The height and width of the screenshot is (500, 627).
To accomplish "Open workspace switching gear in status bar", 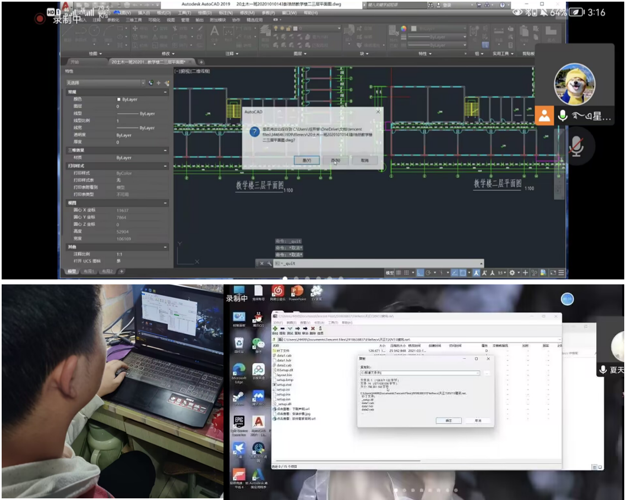I will [512, 273].
